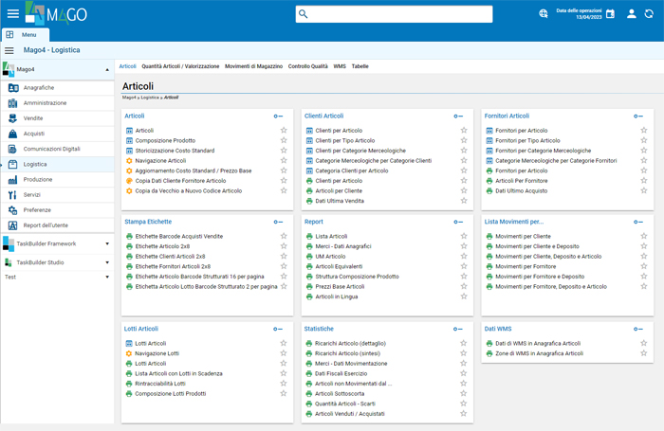Open the WMS tab

click(x=340, y=66)
